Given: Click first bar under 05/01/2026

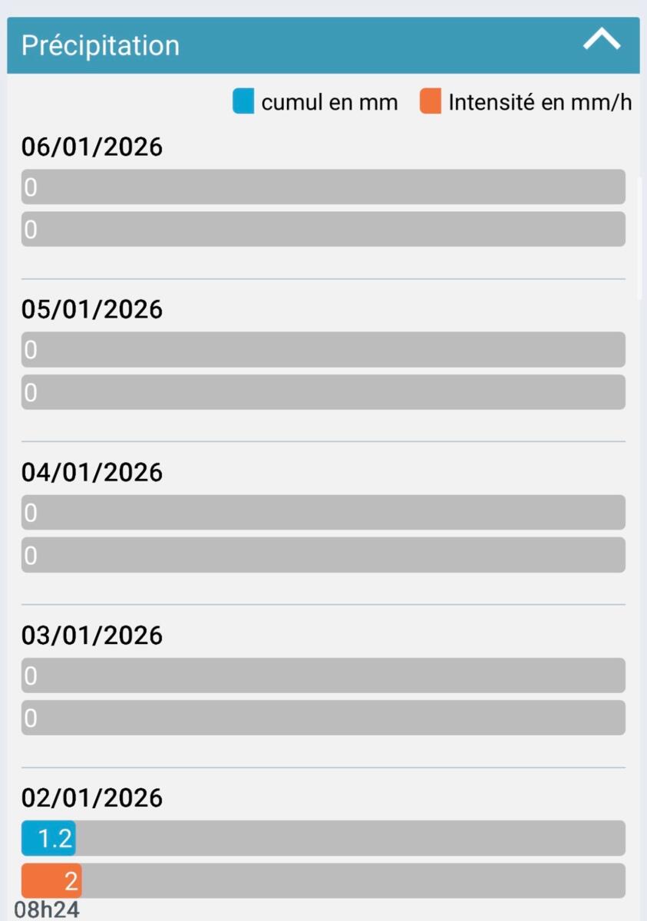Looking at the screenshot, I should pos(323,349).
